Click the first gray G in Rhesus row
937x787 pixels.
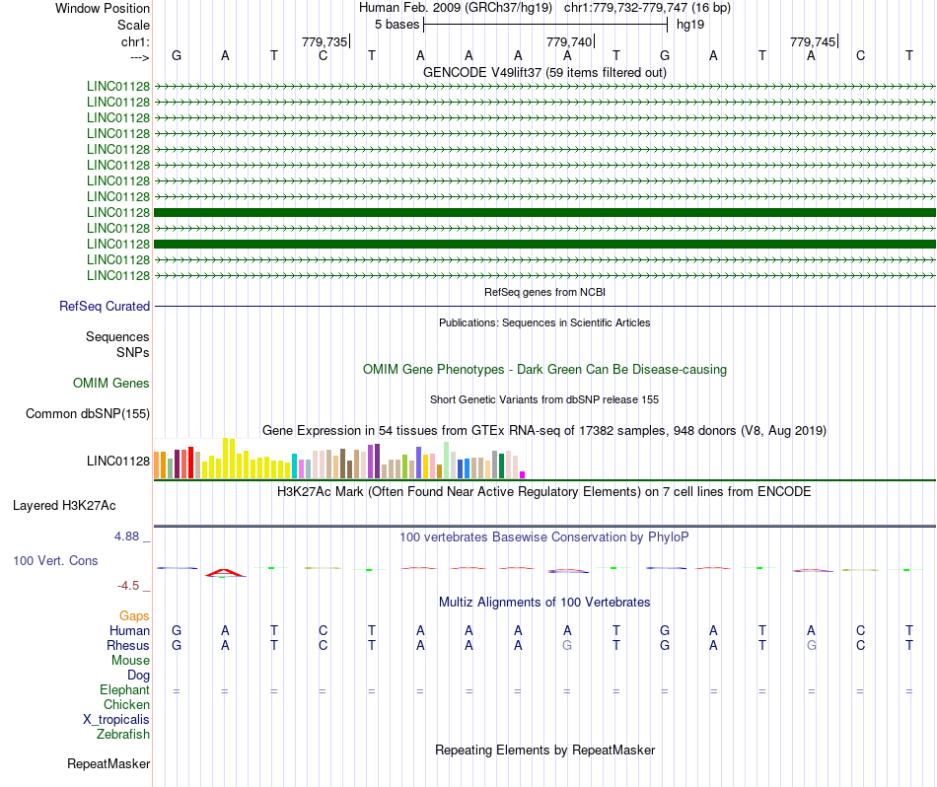coord(567,646)
